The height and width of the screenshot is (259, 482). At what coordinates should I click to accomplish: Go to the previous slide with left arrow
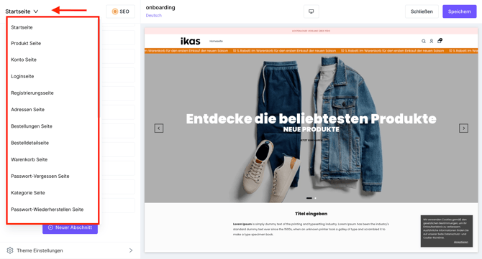click(158, 128)
